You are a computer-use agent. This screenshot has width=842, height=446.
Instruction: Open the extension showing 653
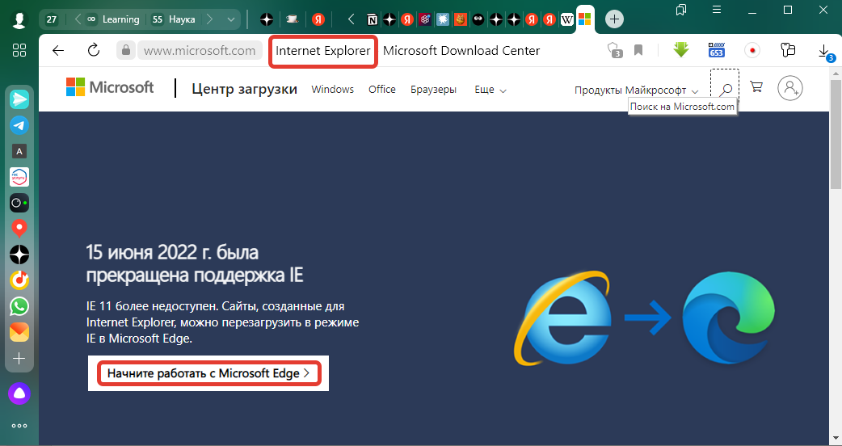(717, 50)
